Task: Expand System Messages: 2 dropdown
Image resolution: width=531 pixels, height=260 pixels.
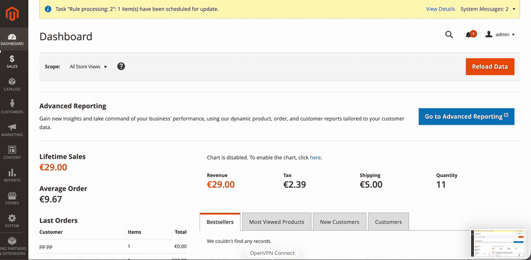Action: (488, 9)
